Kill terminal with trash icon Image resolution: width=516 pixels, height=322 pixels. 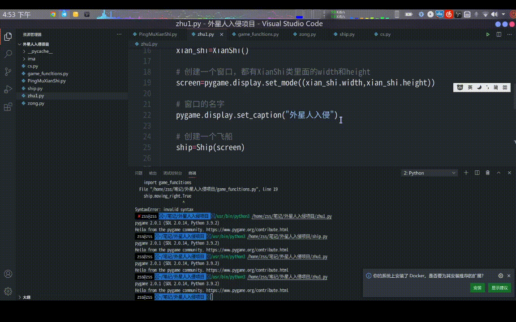coord(488,173)
